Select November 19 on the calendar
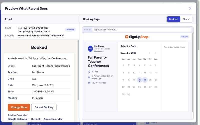The width and height of the screenshot is (200, 125). click(145, 80)
